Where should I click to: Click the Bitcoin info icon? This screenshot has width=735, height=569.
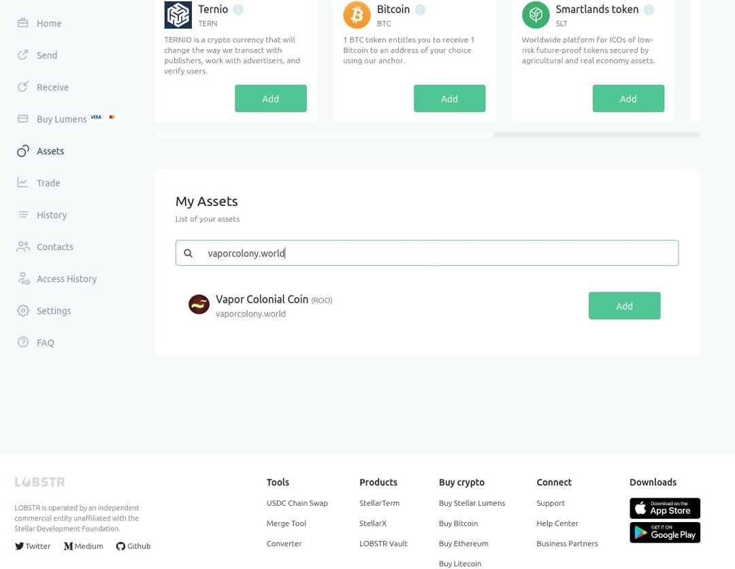click(x=420, y=10)
